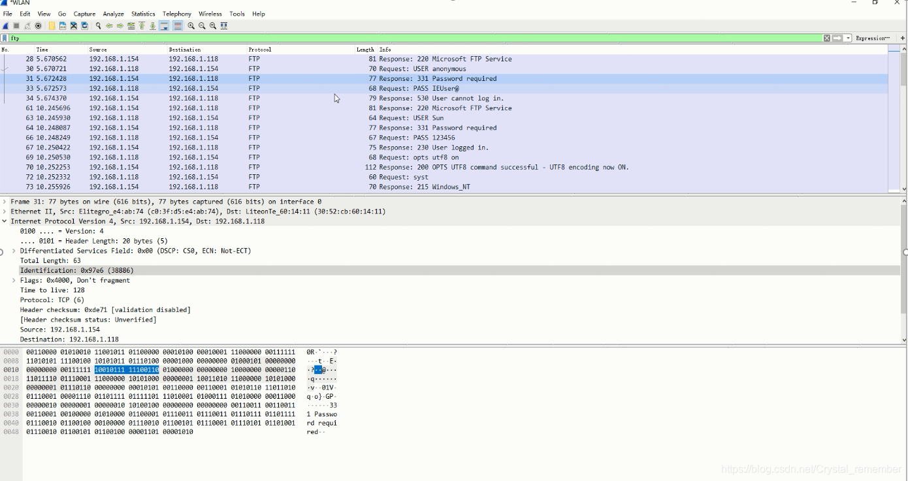908x481 pixels.
Task: Reload this capture file
Action: [84, 26]
